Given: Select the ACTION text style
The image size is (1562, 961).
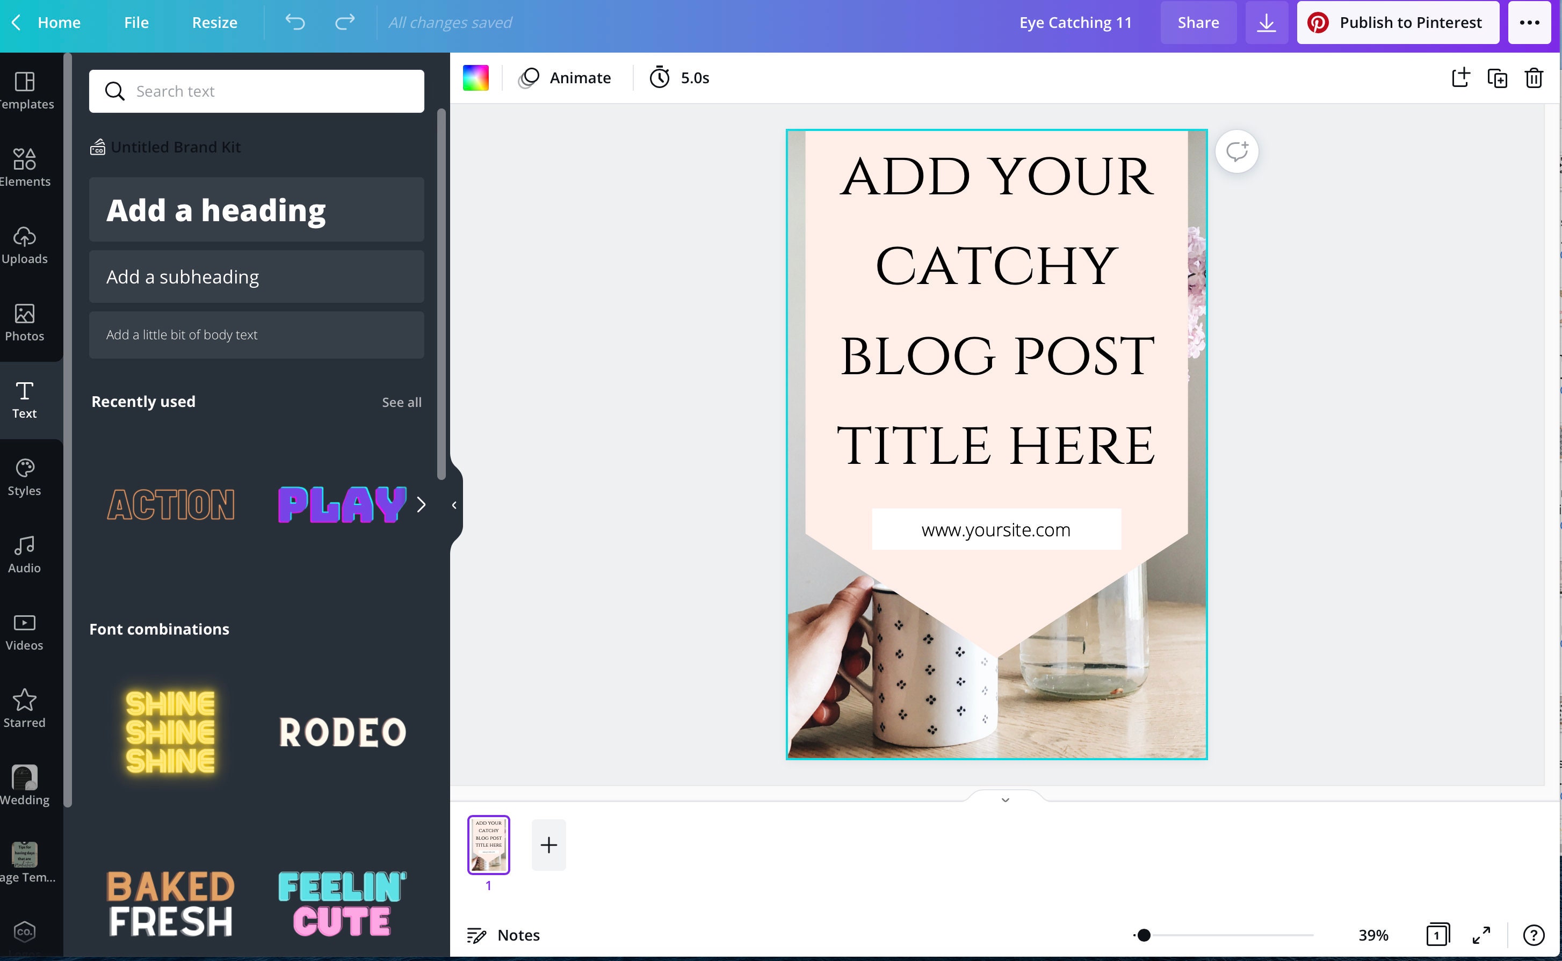Looking at the screenshot, I should click(x=170, y=505).
